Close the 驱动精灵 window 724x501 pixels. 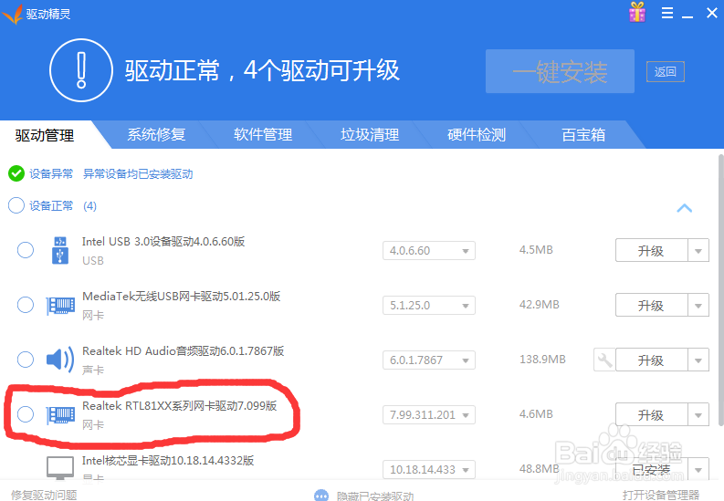712,13
